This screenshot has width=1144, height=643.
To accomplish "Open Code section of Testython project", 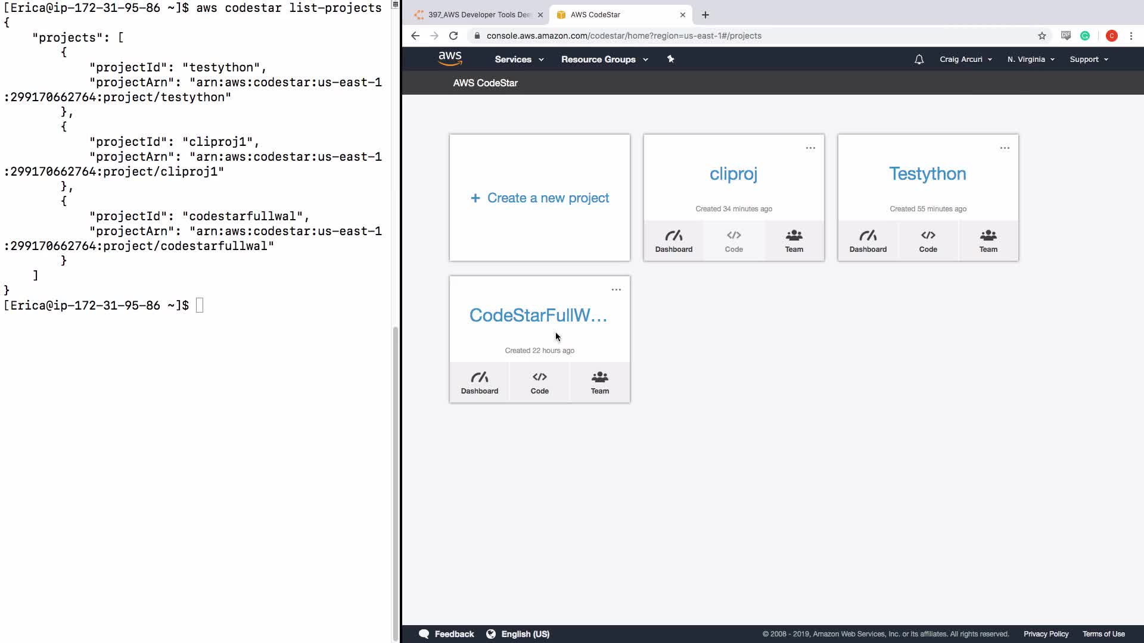I will (928, 241).
